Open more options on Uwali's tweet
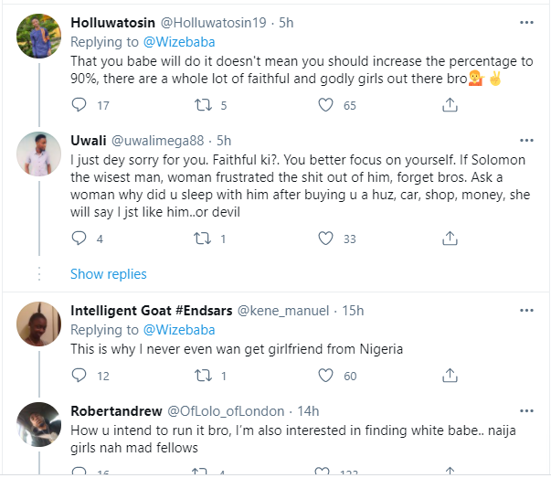The width and height of the screenshot is (551, 478). coord(526,139)
